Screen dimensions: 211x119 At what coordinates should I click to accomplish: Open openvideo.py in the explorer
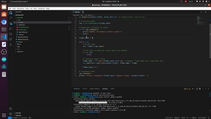click(23, 32)
